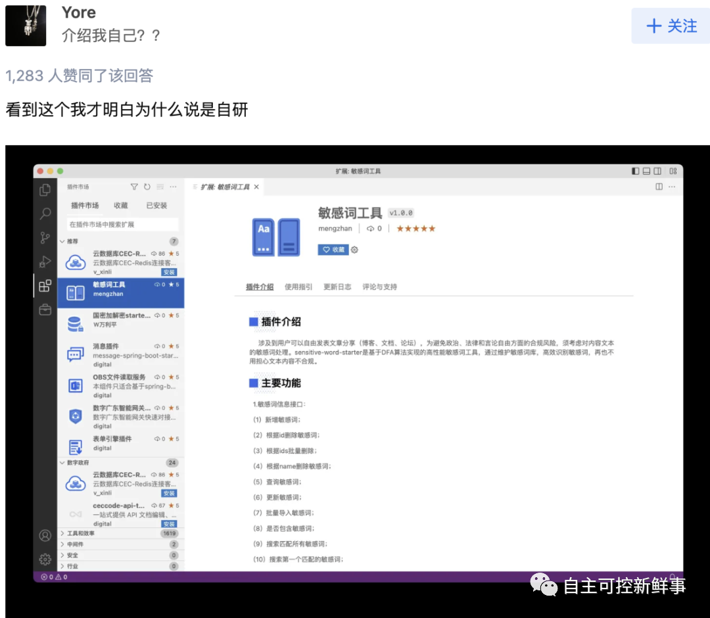Click the gear icon next to 收藏 button
The image size is (710, 618).
pos(355,250)
